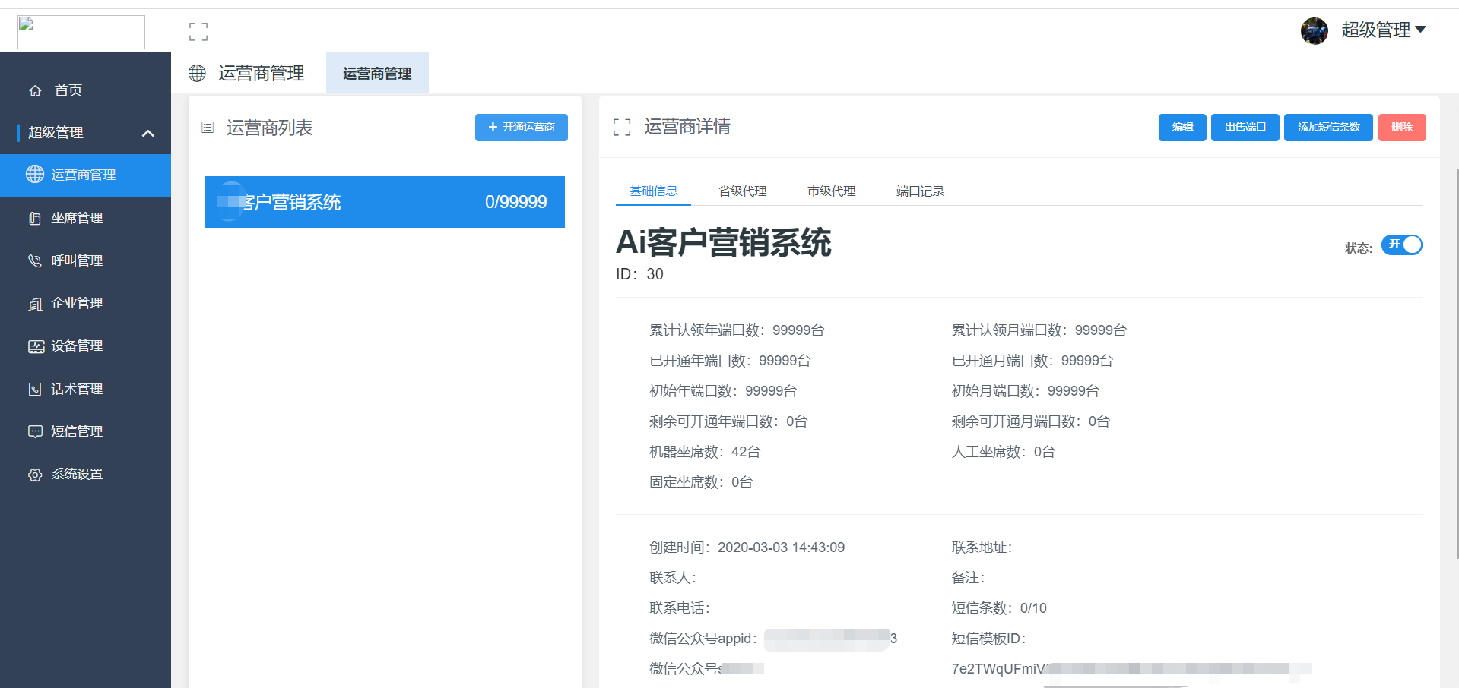1459x688 pixels.
Task: Click the 短信管理 message icon
Action: point(35,431)
